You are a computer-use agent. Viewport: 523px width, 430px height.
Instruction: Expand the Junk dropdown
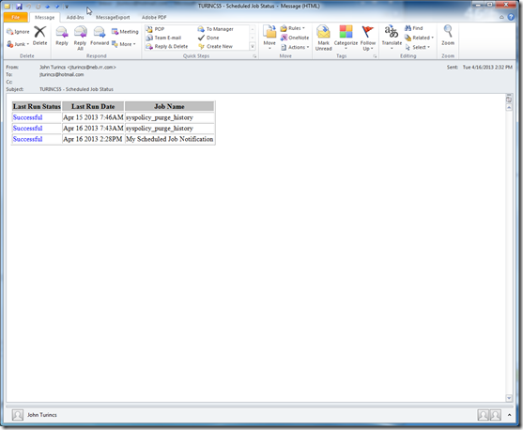click(18, 44)
